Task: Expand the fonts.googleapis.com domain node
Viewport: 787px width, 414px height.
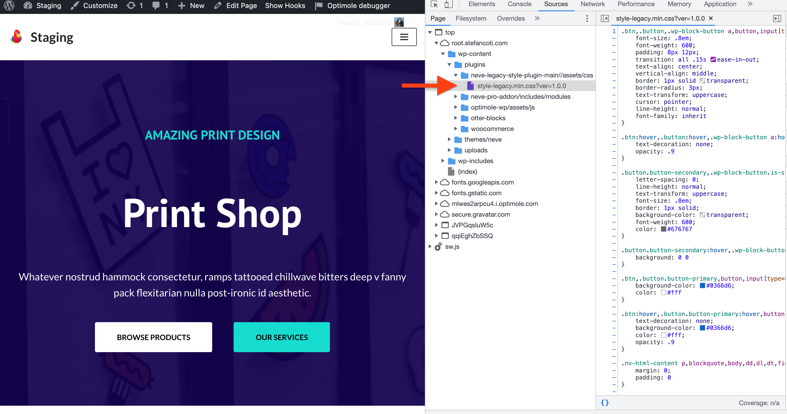Action: pos(436,182)
